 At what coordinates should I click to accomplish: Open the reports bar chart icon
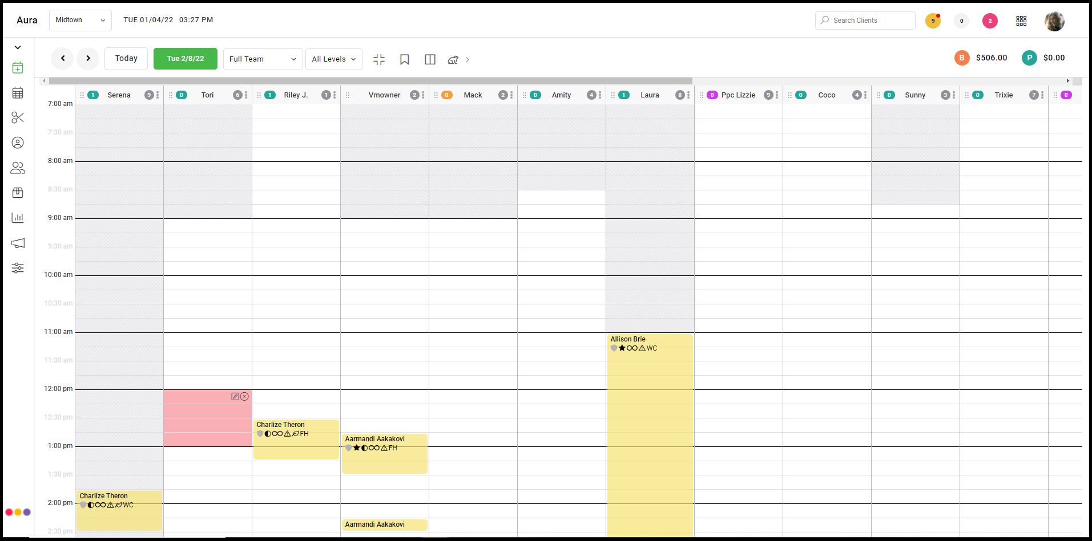point(18,218)
